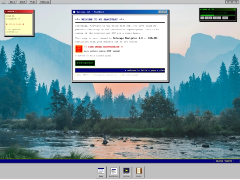Click the Winamp play button
This screenshot has height=180, width=240.
(x=211, y=18)
